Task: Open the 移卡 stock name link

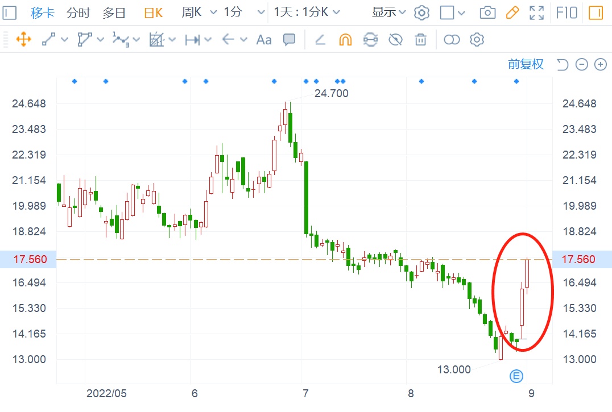Action: [43, 13]
